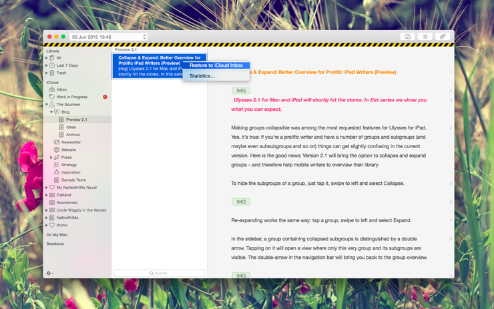Expand the My NaNoWriMo Novel group
The height and width of the screenshot is (309, 494).
coord(47,188)
